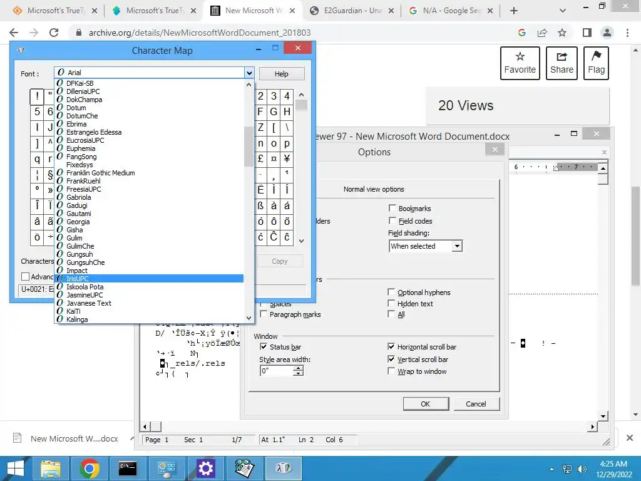
Task: Switch to first Microsoft's TrueType tab
Action: (49, 11)
